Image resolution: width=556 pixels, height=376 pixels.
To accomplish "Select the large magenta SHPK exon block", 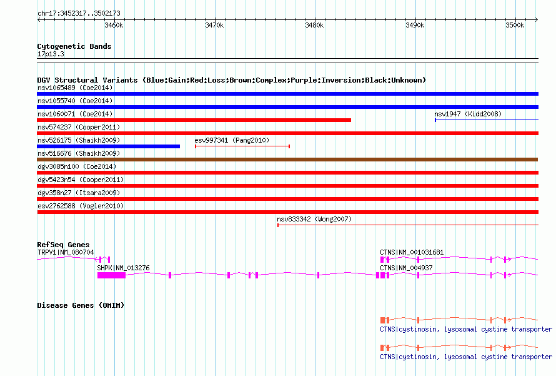I will (111, 275).
